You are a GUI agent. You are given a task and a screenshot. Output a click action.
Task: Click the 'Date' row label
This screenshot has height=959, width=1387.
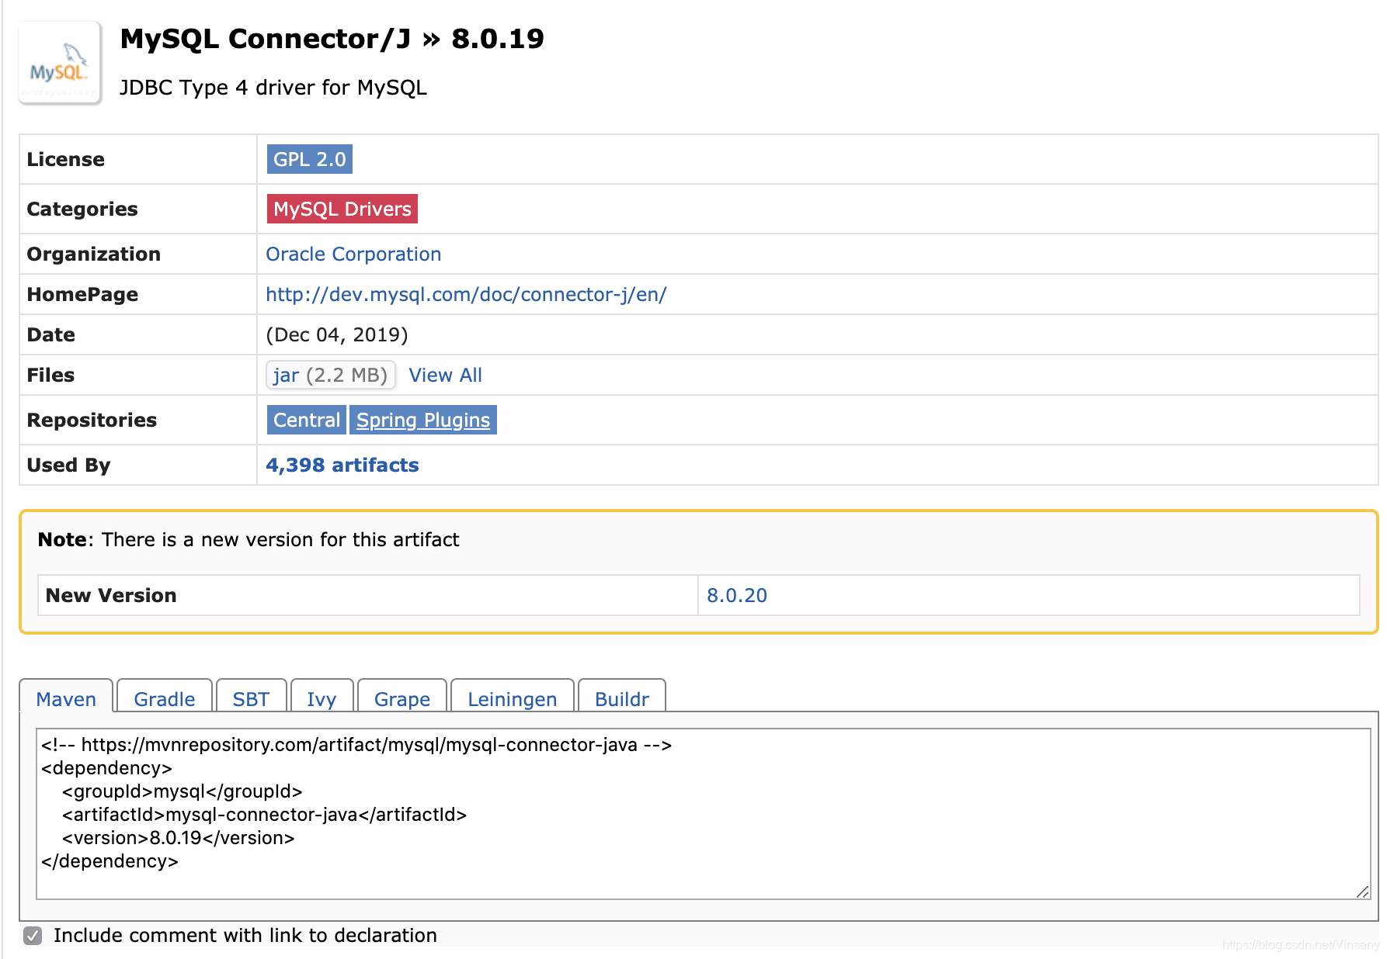point(51,335)
